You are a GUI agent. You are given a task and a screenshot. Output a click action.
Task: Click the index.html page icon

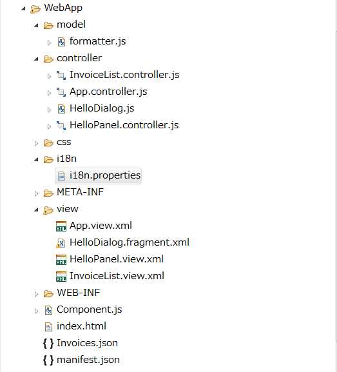[48, 327]
